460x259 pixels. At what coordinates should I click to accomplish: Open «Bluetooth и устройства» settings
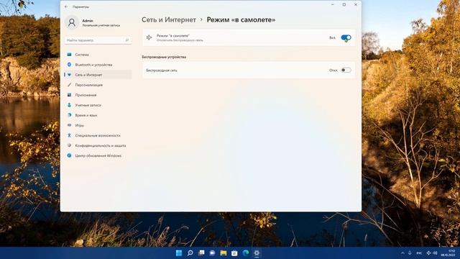[x=98, y=65]
